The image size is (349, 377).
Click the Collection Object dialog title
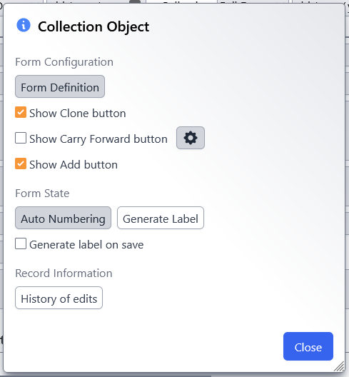pyautogui.click(x=93, y=26)
